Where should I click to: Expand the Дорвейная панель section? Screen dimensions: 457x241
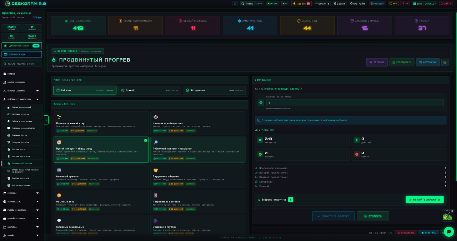pos(21,219)
